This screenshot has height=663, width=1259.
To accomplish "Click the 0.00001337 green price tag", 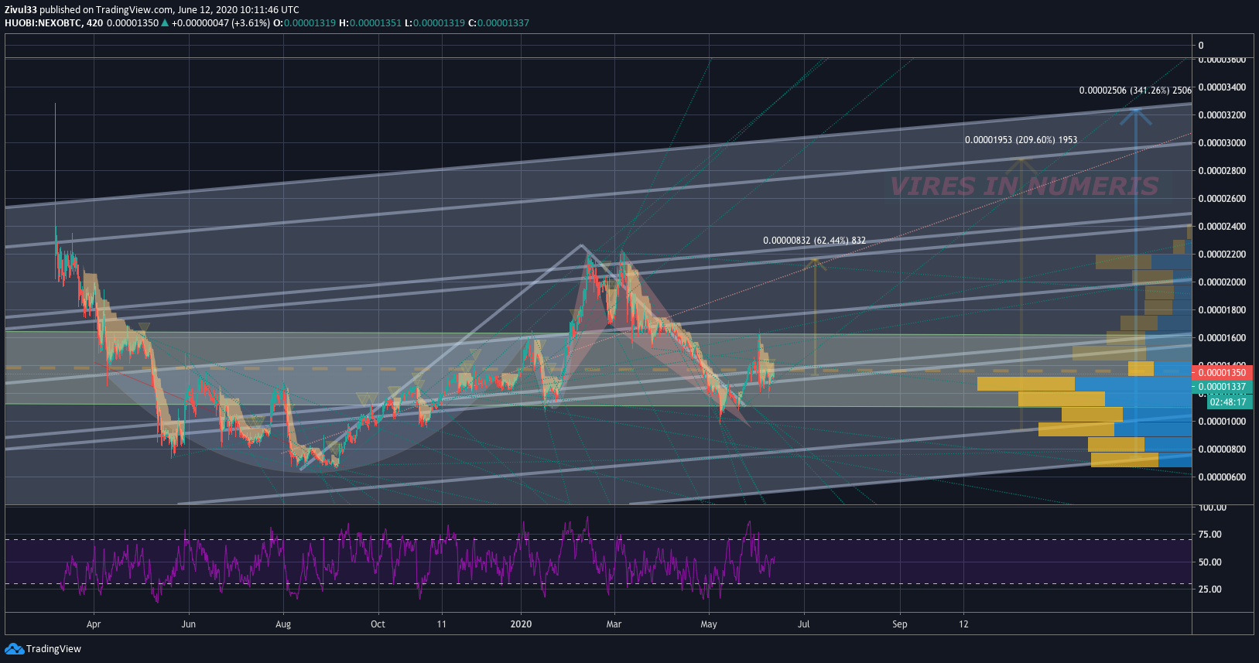I will [1221, 387].
